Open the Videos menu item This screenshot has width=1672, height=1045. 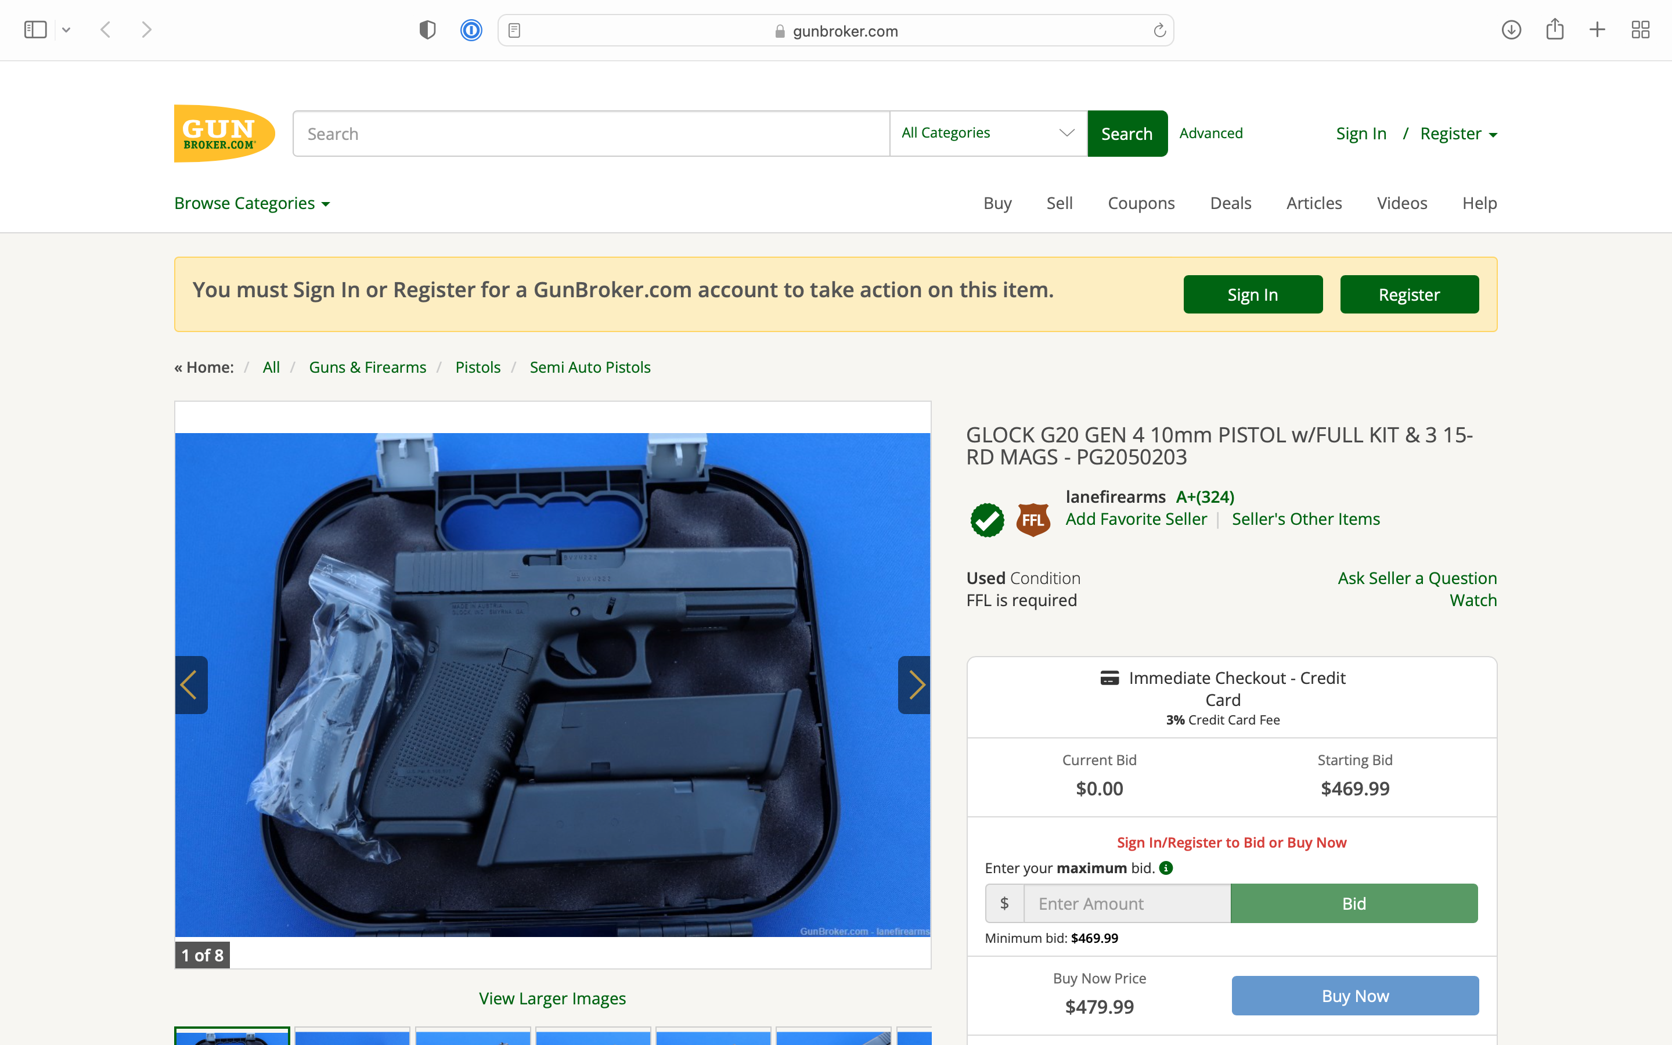point(1401,203)
